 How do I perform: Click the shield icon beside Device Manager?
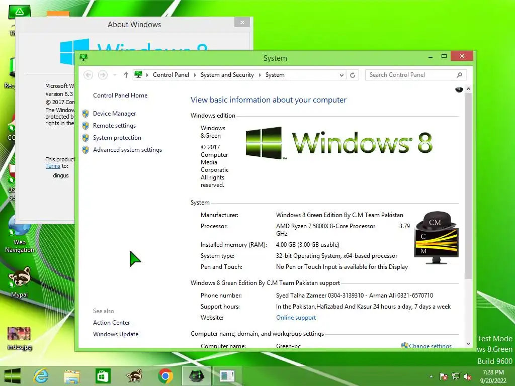(x=85, y=114)
